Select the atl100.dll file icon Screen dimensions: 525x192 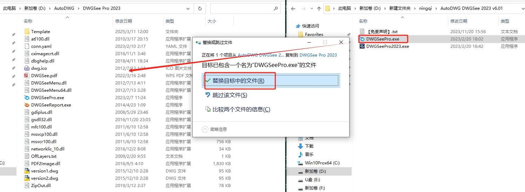pyautogui.click(x=27, y=39)
